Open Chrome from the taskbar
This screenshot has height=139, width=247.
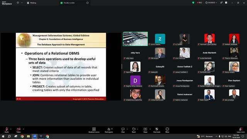[22, 136]
